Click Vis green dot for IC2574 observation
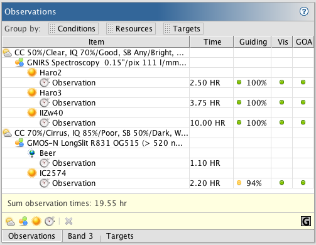 pyautogui.click(x=282, y=183)
